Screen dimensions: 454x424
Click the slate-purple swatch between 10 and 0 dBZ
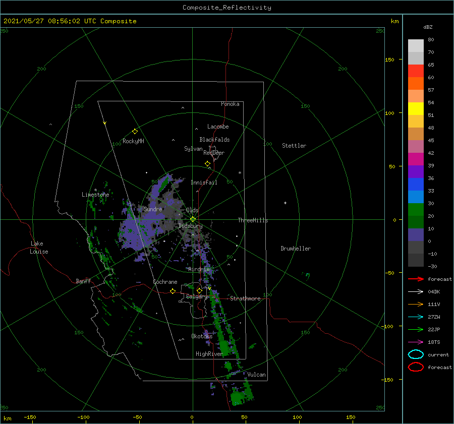(416, 235)
